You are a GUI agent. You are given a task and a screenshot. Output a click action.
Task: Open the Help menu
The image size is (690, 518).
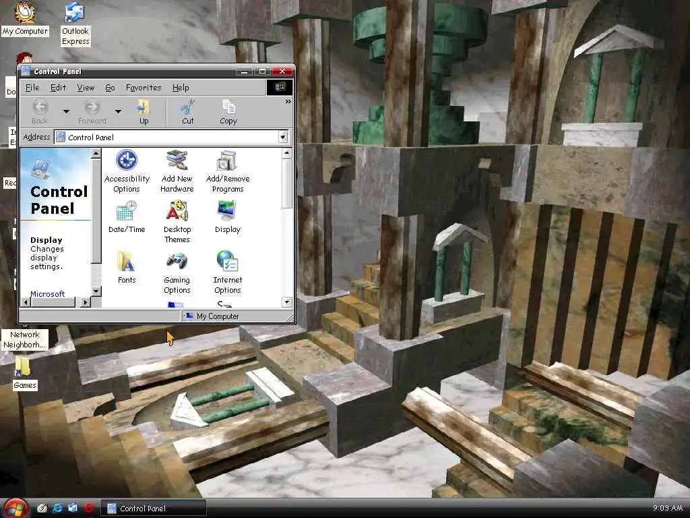pyautogui.click(x=181, y=88)
